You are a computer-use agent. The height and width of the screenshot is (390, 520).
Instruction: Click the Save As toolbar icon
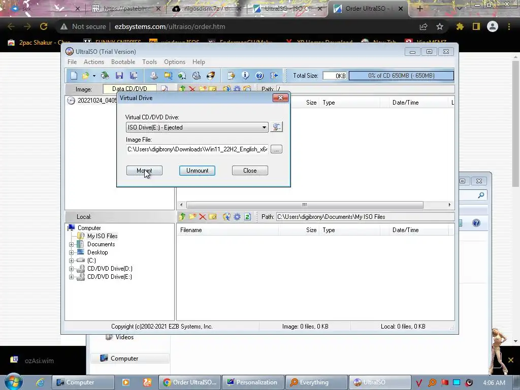[134, 76]
